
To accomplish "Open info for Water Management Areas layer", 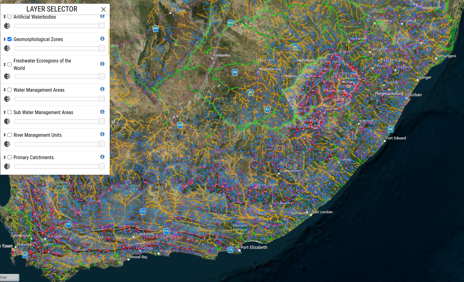I will coord(102,89).
